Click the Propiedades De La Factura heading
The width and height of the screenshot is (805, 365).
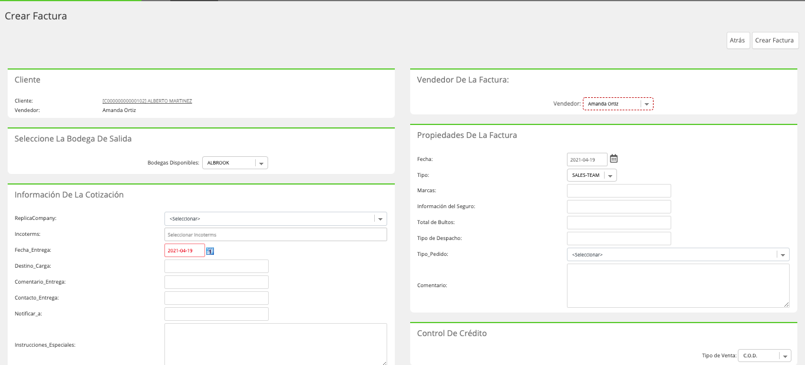[x=467, y=135]
